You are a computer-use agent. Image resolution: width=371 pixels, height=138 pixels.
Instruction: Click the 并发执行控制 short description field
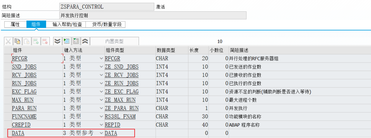tap(153, 15)
